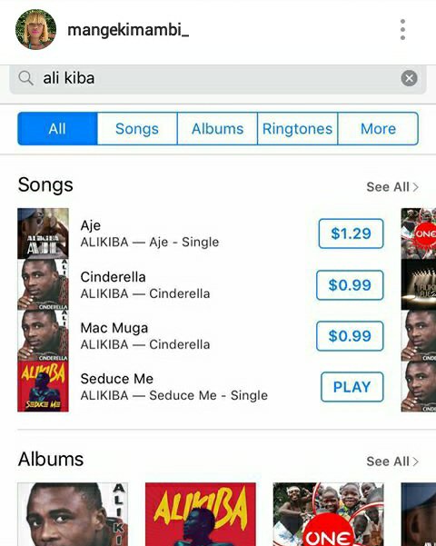
Task: Open the ONE album cover
Action: [329, 514]
